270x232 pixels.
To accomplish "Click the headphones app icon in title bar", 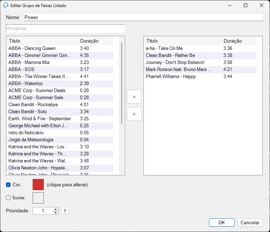I will click(x=6, y=5).
